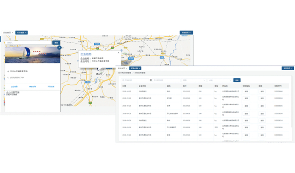
Task: Close the round X on the enterprise card
Action: click(x=59, y=48)
